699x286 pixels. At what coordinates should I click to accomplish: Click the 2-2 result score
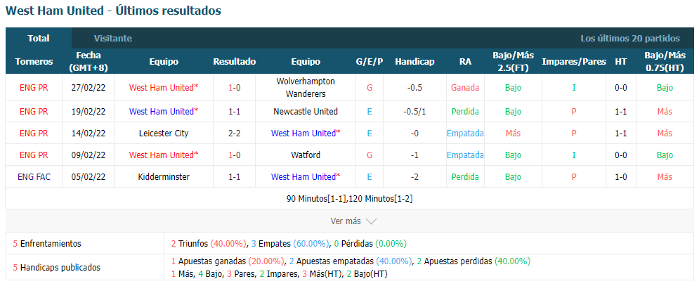coord(235,134)
